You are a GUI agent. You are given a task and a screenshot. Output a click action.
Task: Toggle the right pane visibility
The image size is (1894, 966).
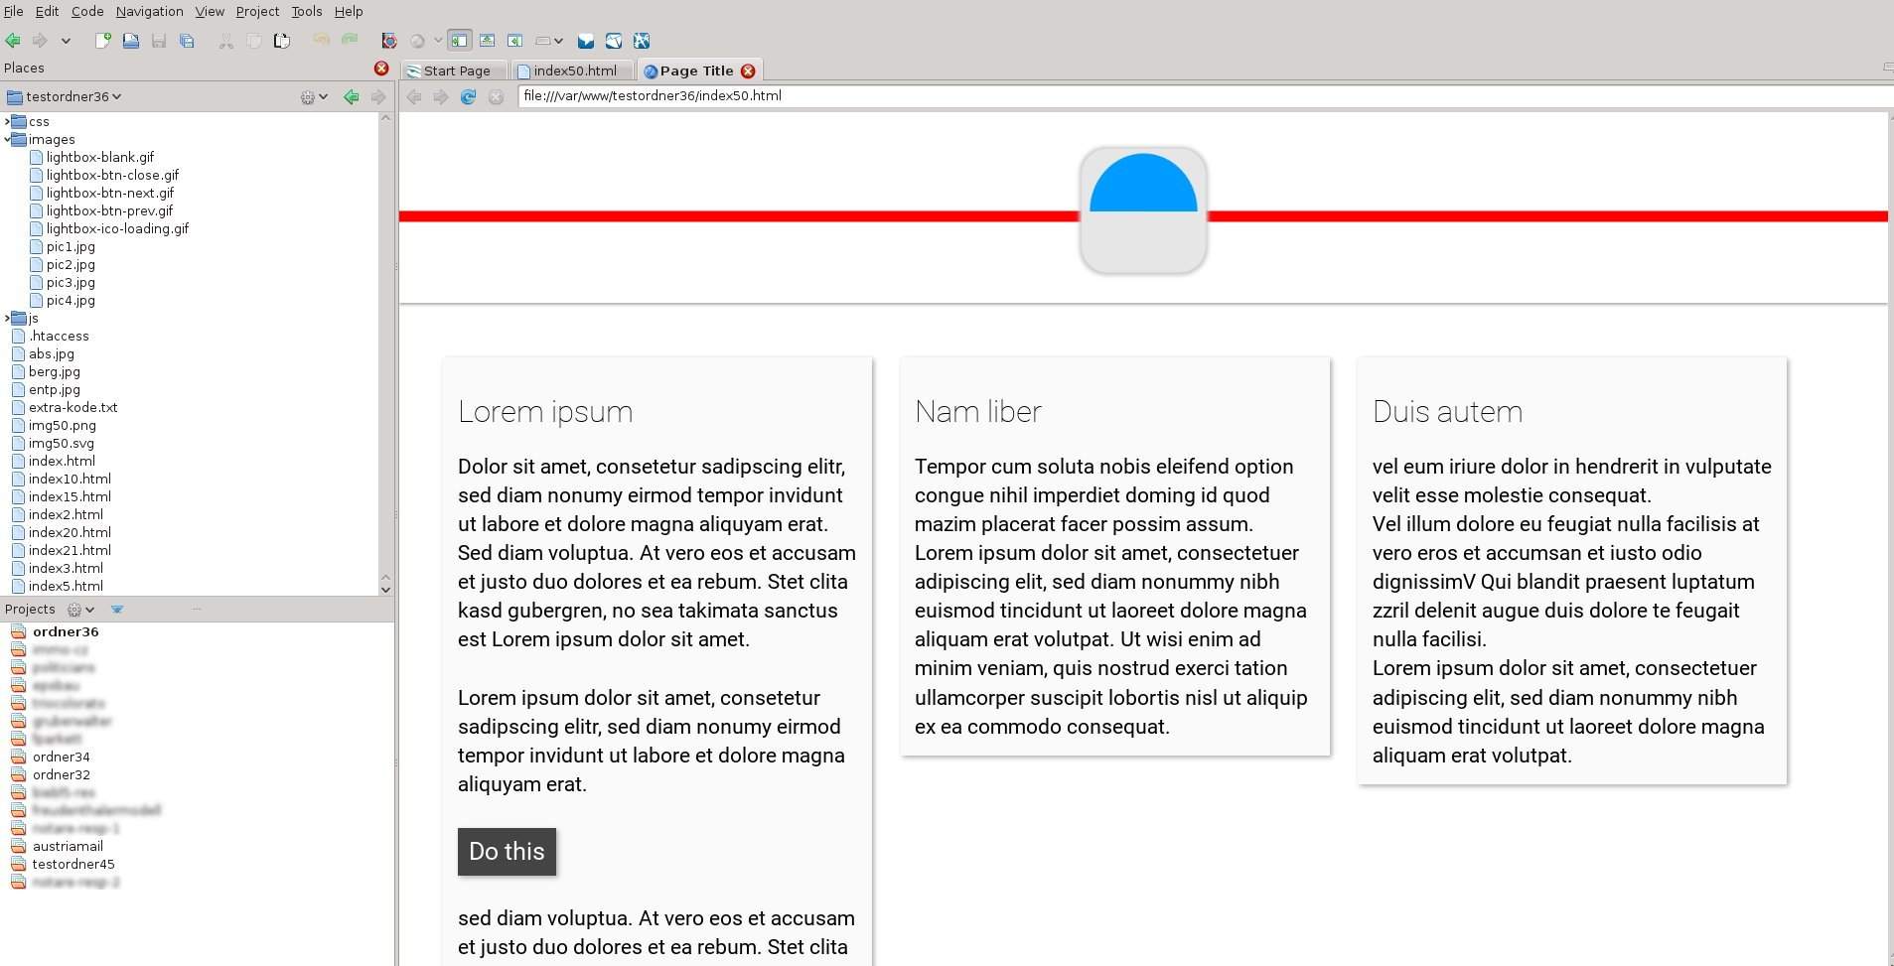514,41
